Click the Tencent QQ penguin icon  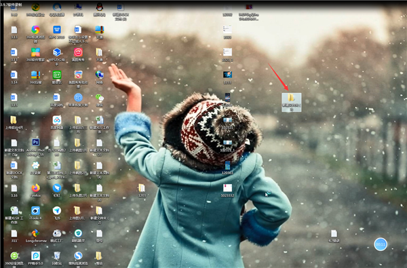100,9
